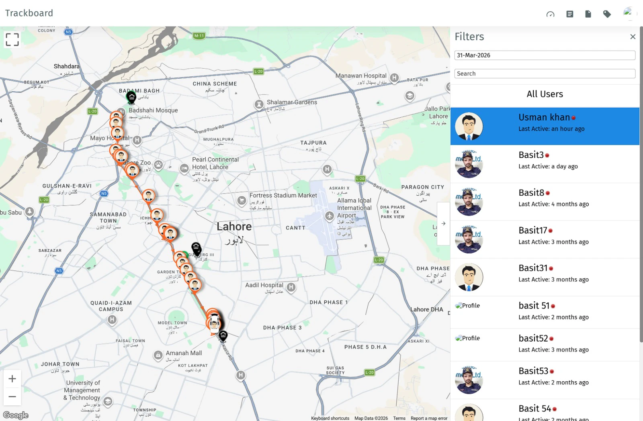The width and height of the screenshot is (643, 421).
Task: Click the black home marker near Badami Bagh
Action: tap(131, 98)
